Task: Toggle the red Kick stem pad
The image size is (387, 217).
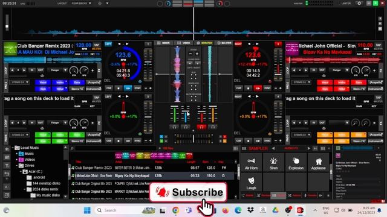Action: (325, 89)
